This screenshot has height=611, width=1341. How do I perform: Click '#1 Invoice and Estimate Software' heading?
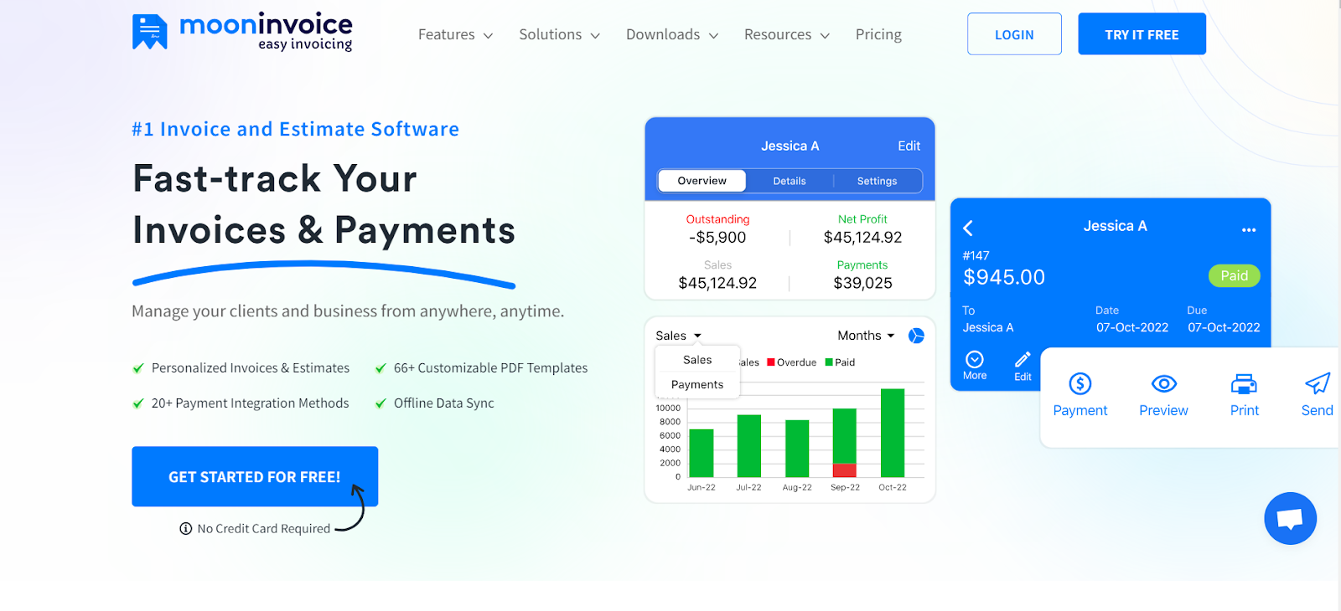(x=296, y=129)
